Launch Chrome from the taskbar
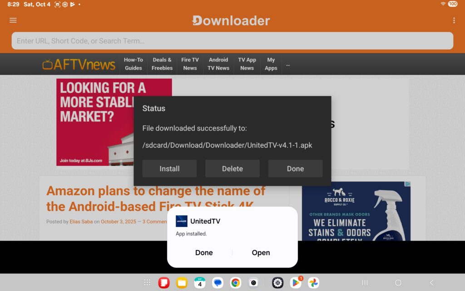This screenshot has width=465, height=291. click(235, 283)
